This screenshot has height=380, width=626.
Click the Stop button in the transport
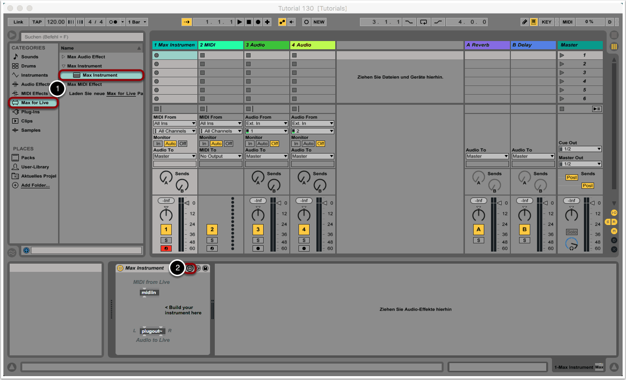pyautogui.click(x=249, y=22)
